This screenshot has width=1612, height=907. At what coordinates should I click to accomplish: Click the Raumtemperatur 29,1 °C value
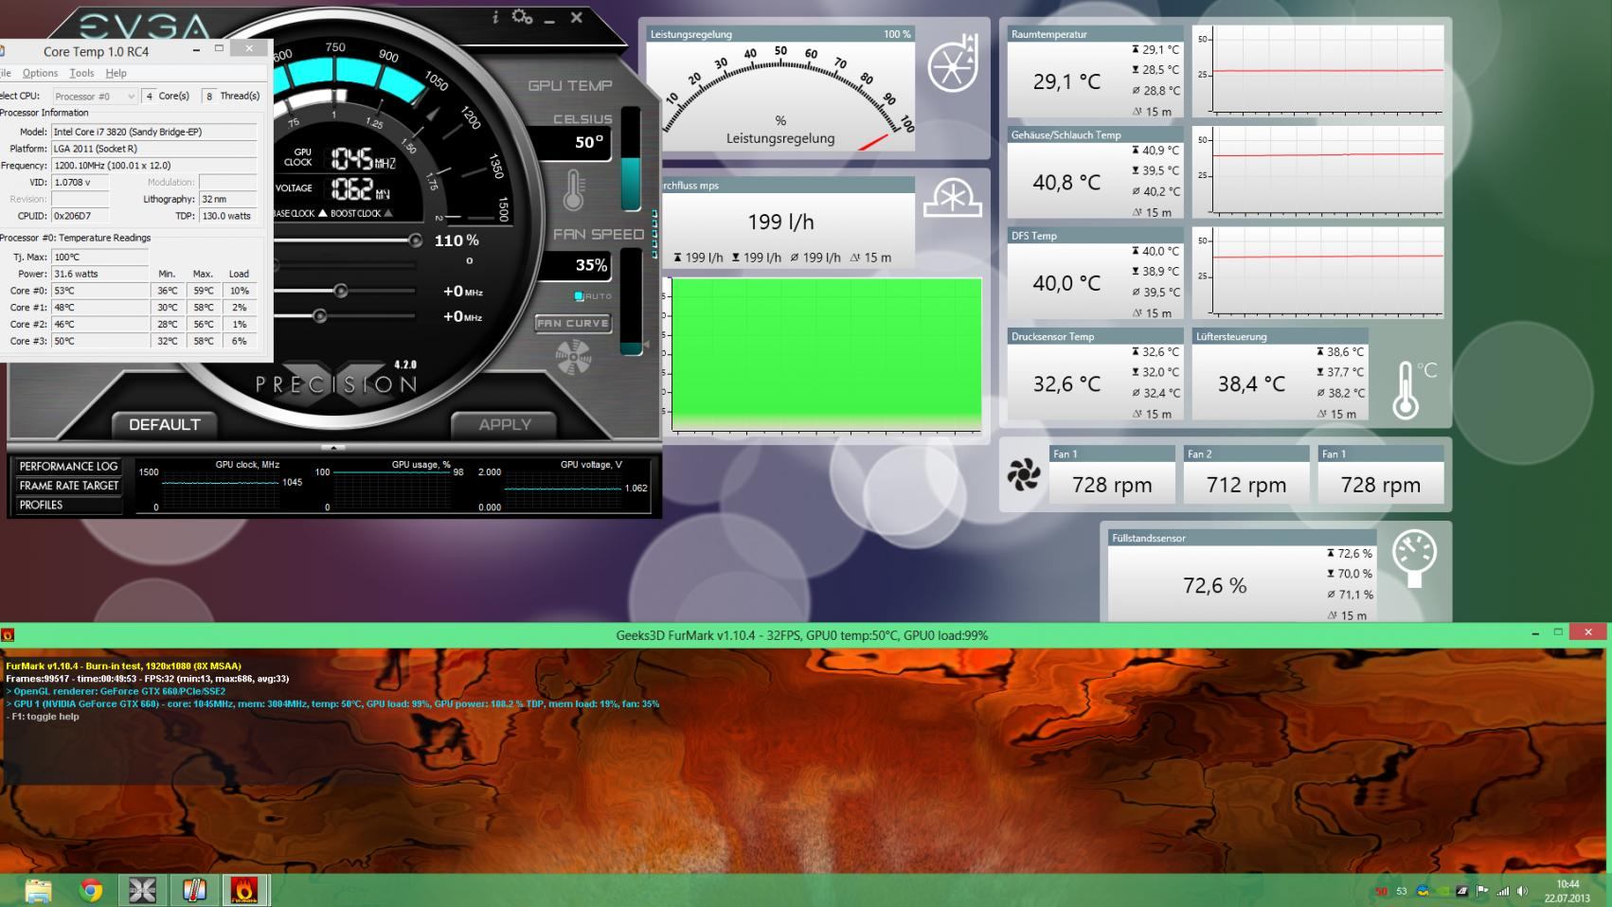(x=1066, y=82)
